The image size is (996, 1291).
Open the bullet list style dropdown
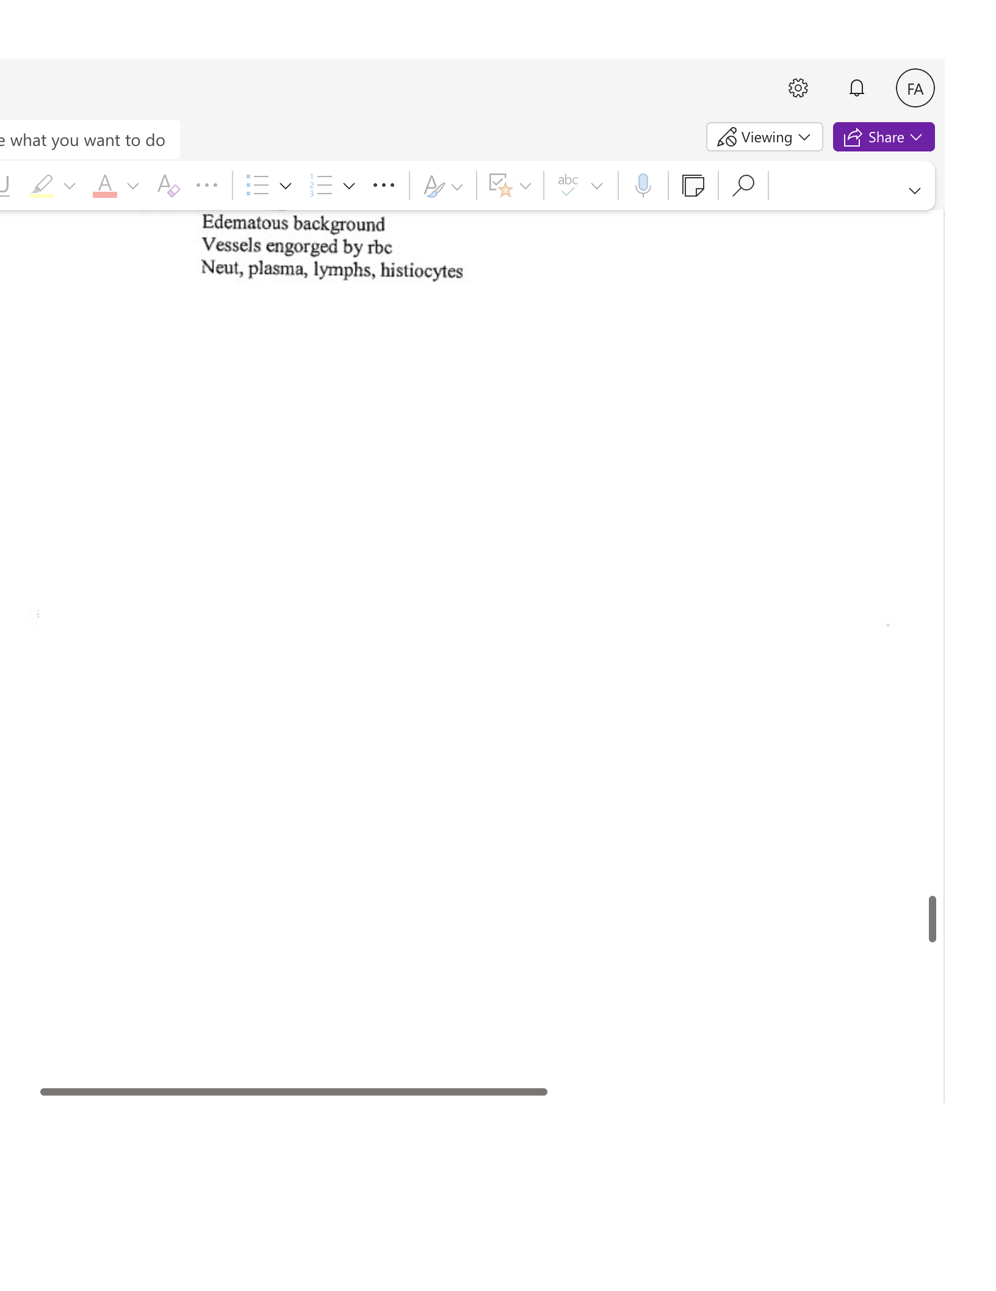(x=286, y=186)
